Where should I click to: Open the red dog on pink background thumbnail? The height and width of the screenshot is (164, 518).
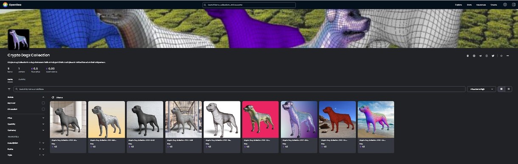pos(260,120)
